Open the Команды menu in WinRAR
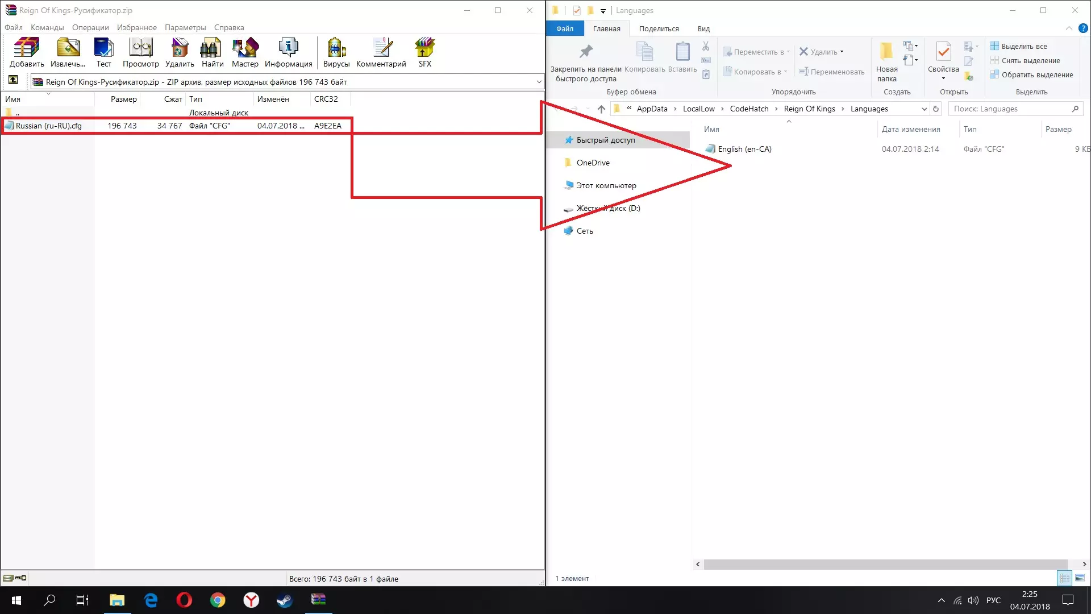Viewport: 1091px width, 614px height. click(47, 27)
